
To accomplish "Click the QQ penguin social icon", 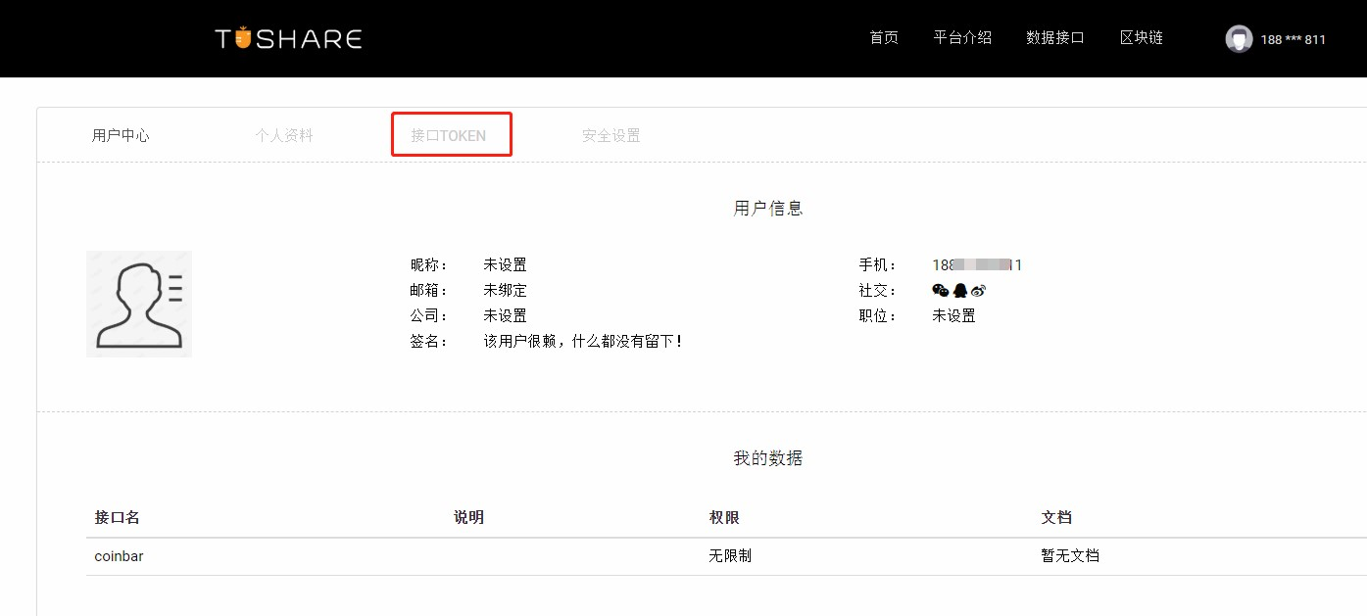I will point(959,290).
